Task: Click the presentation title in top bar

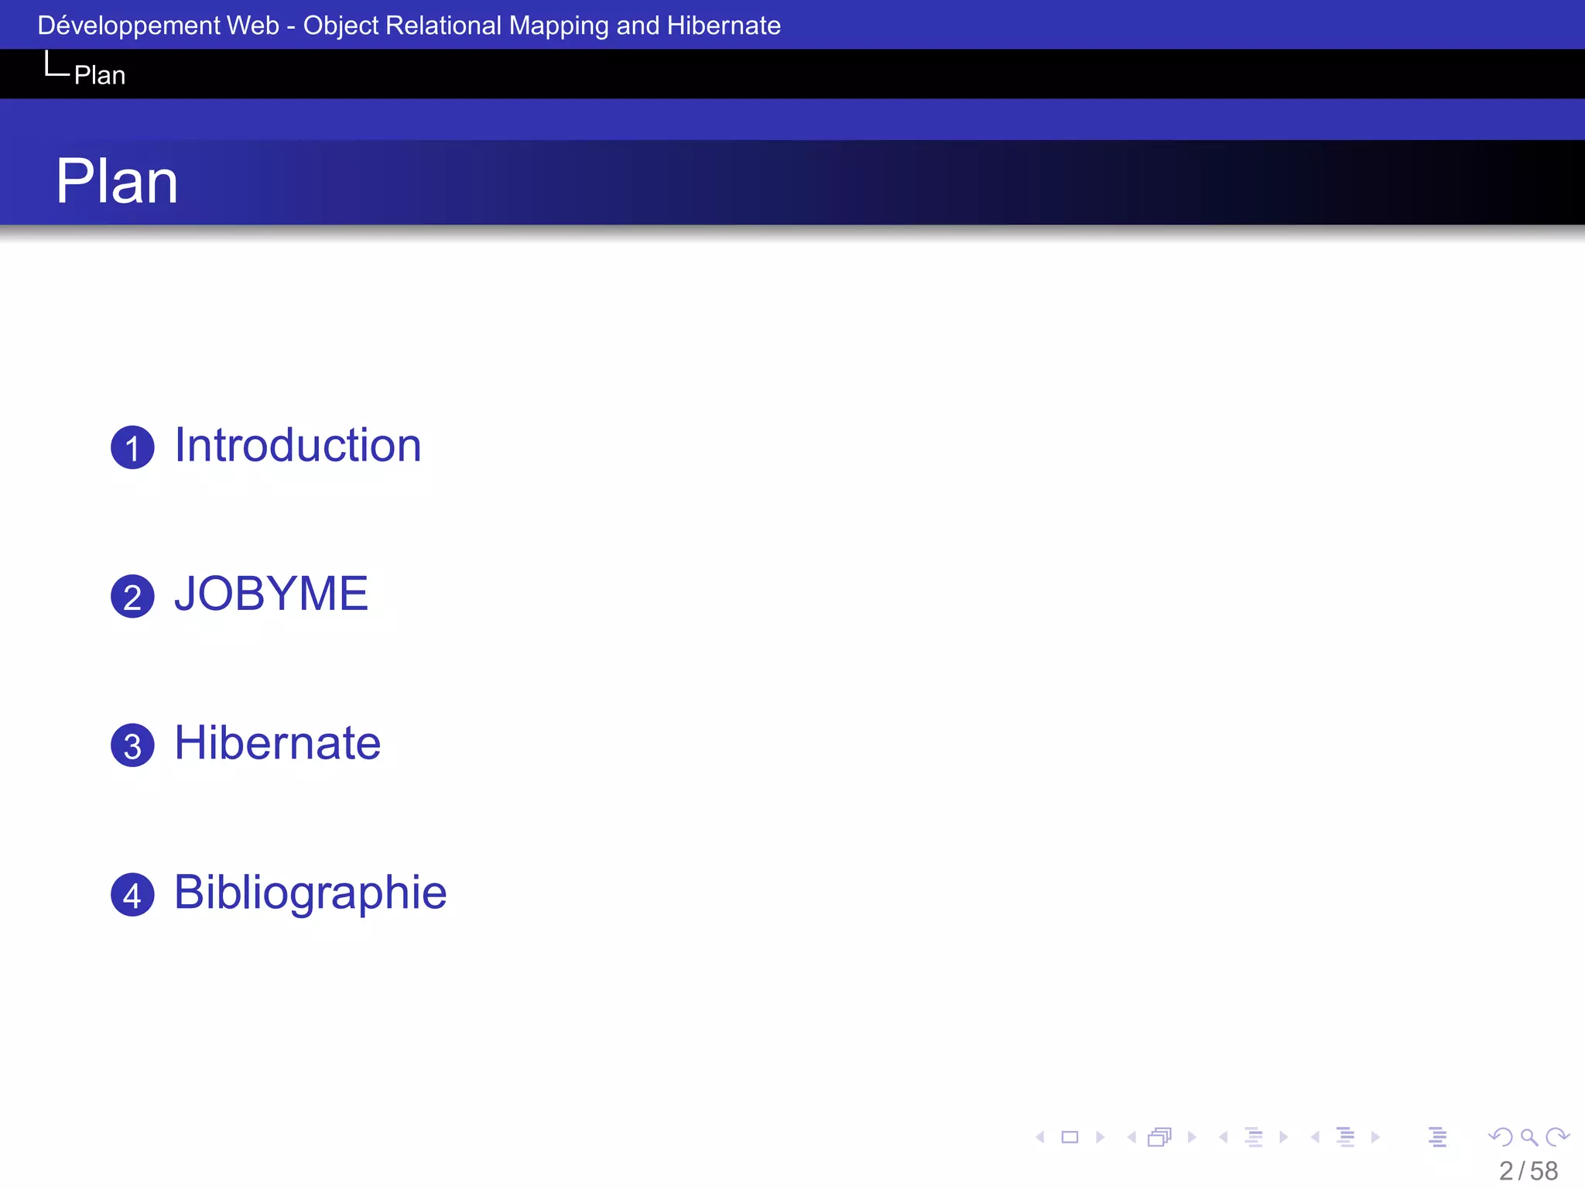Action: [409, 26]
